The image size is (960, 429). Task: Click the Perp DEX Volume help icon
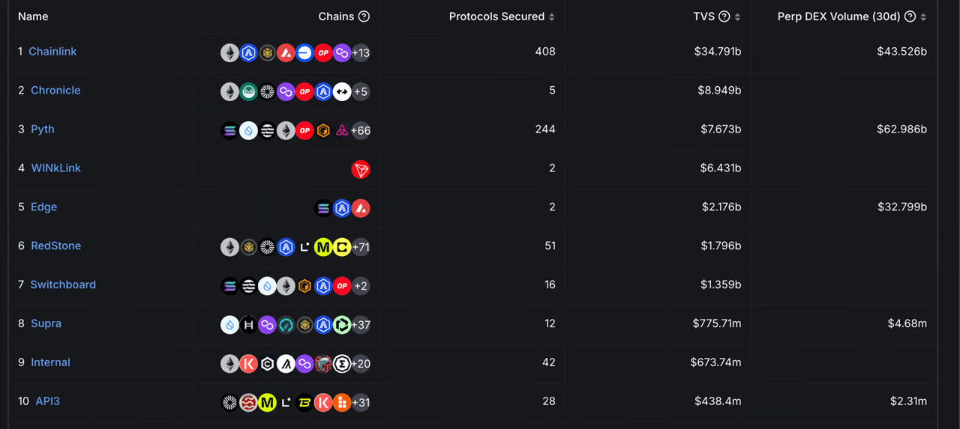(910, 16)
